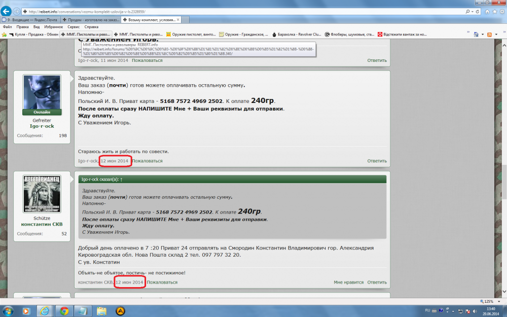
Task: Click the RSS feeds icon
Action: click(x=490, y=34)
